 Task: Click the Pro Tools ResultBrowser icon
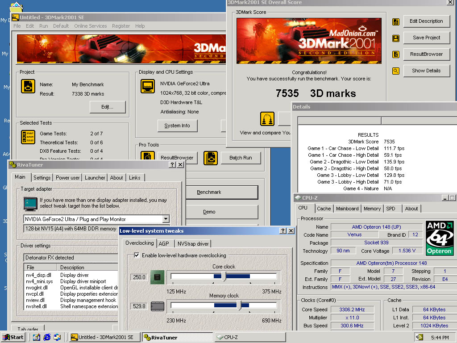(x=148, y=156)
